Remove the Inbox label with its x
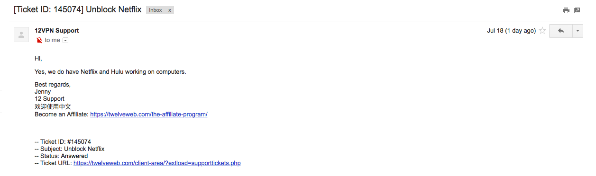The height and width of the screenshot is (176, 596). (170, 10)
